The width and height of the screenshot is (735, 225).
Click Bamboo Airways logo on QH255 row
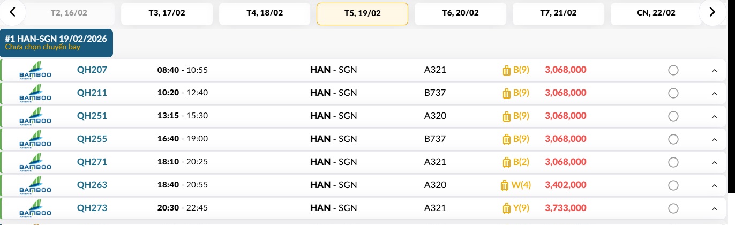[x=35, y=139]
